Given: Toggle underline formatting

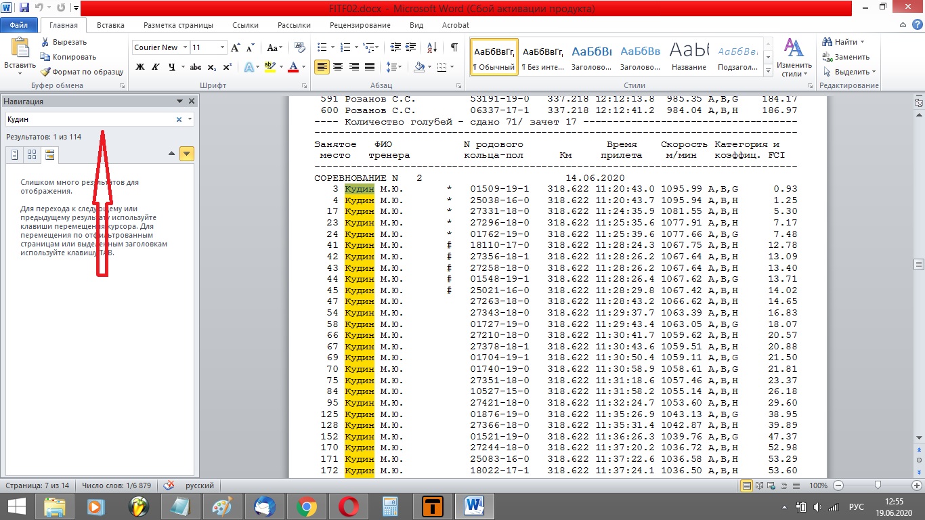Looking at the screenshot, I should [172, 67].
